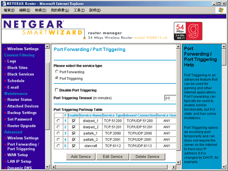Image resolution: width=228 pixels, height=171 pixels.
Task: Click main panel horizontal scroll left arrow
Action: point(54,167)
